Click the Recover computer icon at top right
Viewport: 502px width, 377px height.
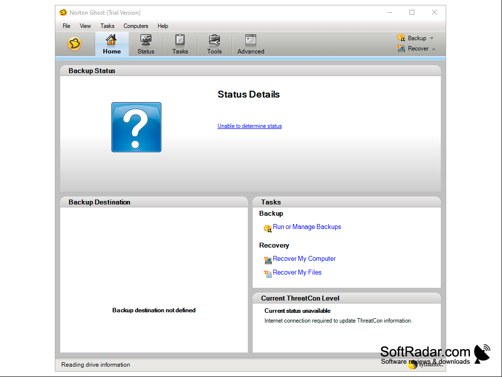[x=401, y=49]
